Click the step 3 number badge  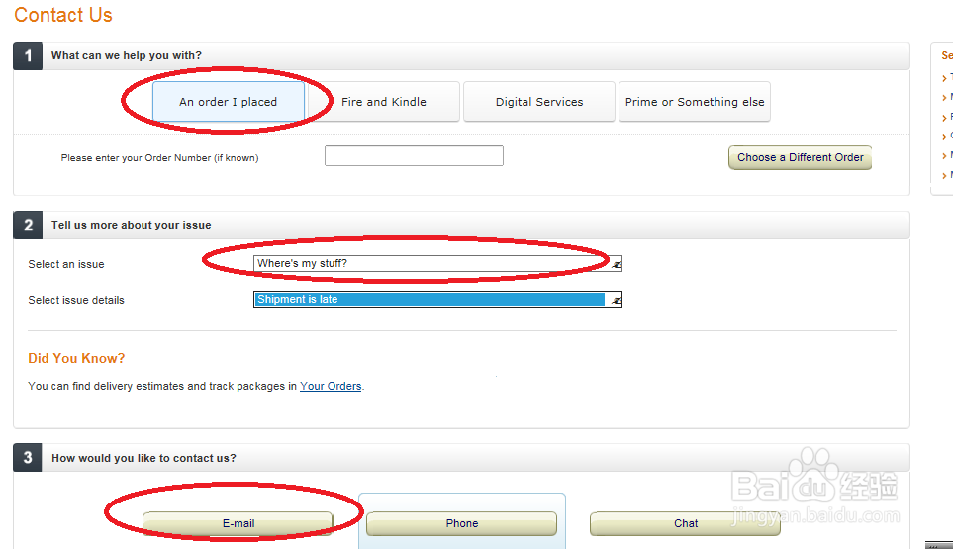tap(28, 458)
